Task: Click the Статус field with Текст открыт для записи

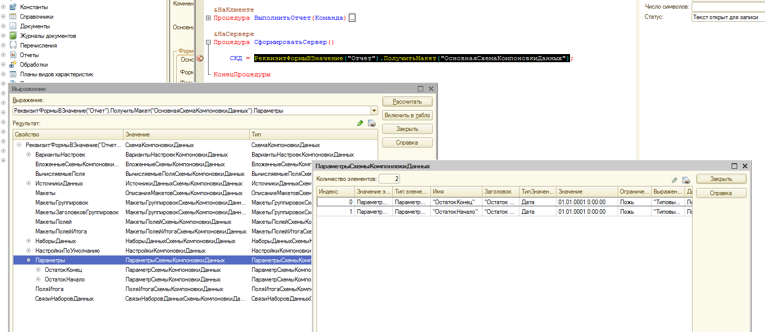Action: point(728,17)
